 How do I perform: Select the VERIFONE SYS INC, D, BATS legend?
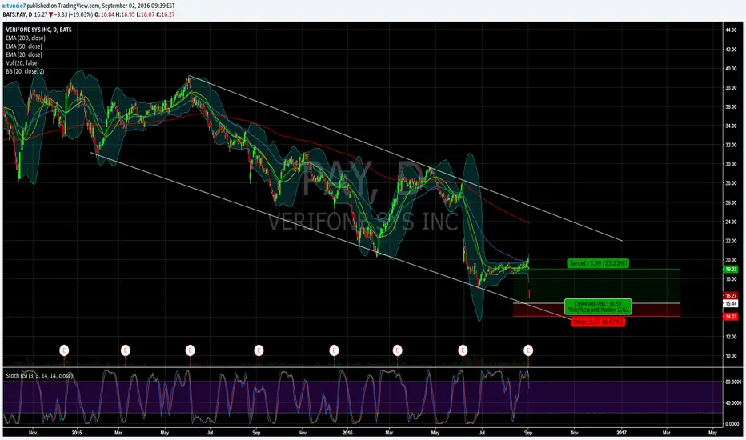pos(39,30)
